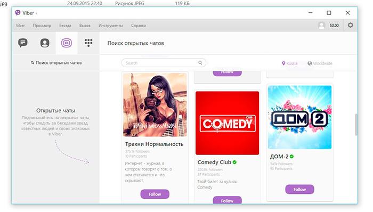373x212 pixels.
Task: Switch filter to Worldwide
Action: [x=320, y=63]
